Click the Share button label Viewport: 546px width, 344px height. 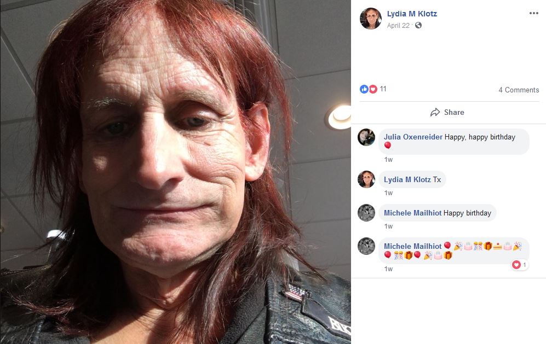click(454, 112)
